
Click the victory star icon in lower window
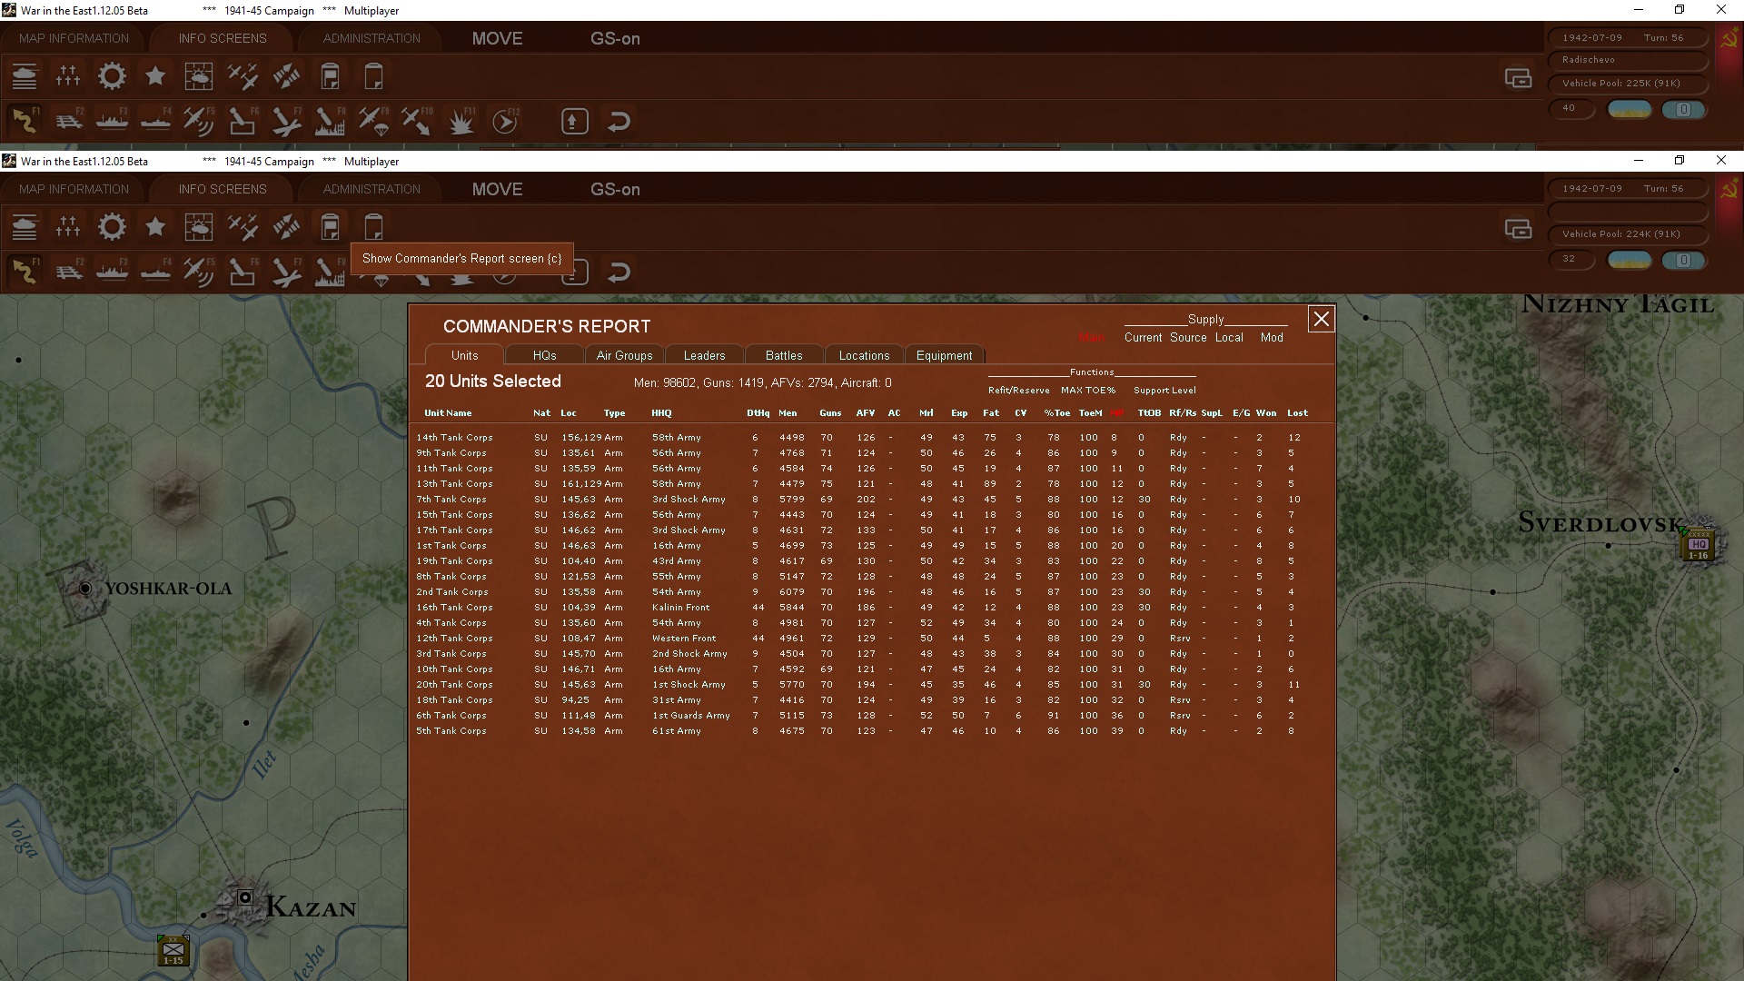click(155, 227)
